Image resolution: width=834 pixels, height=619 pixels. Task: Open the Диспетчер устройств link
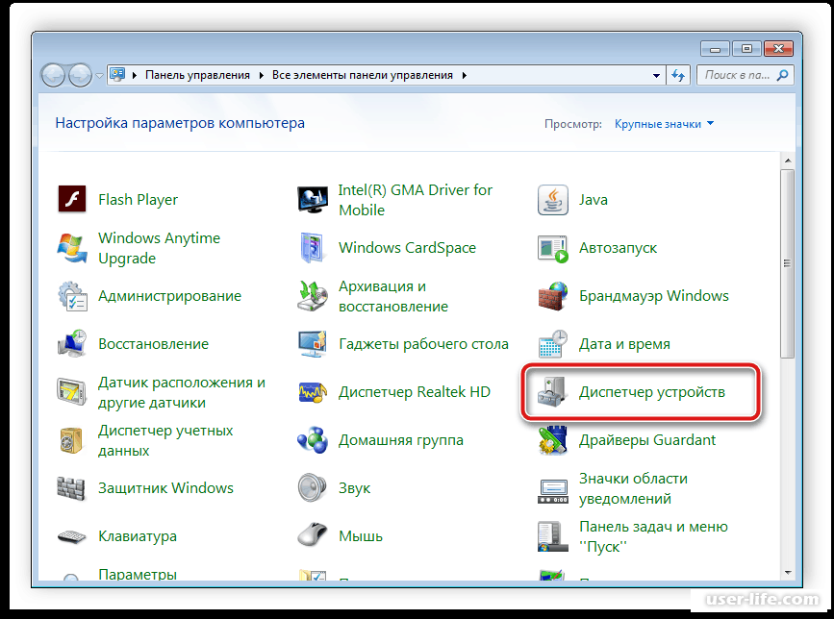[651, 392]
